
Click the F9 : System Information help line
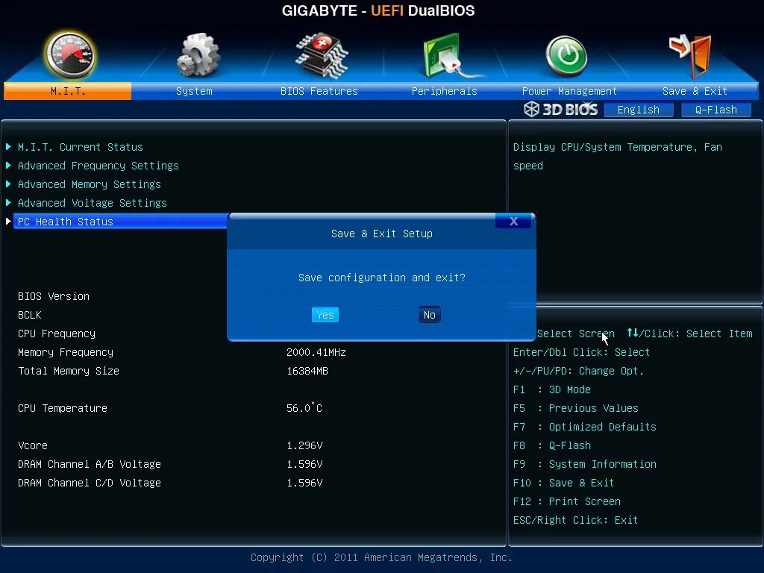pos(585,464)
